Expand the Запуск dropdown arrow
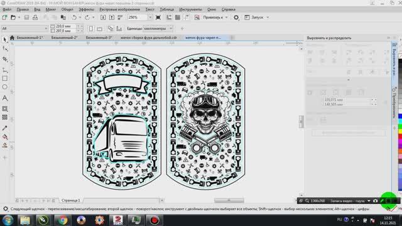The height and width of the screenshot is (226, 402). (x=268, y=18)
